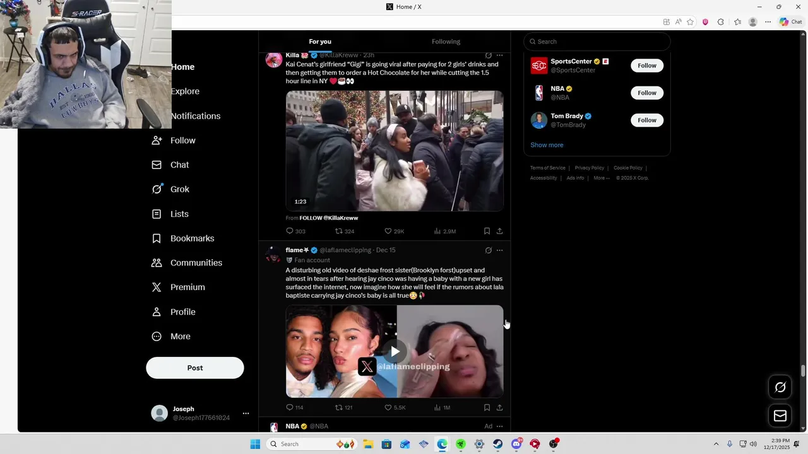Open Steam from taskbar
808x454 pixels.
pos(497,444)
